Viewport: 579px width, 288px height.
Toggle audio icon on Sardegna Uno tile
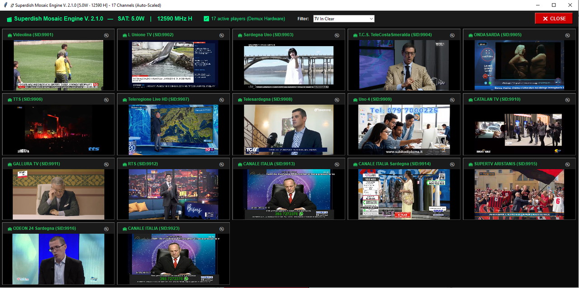point(337,35)
